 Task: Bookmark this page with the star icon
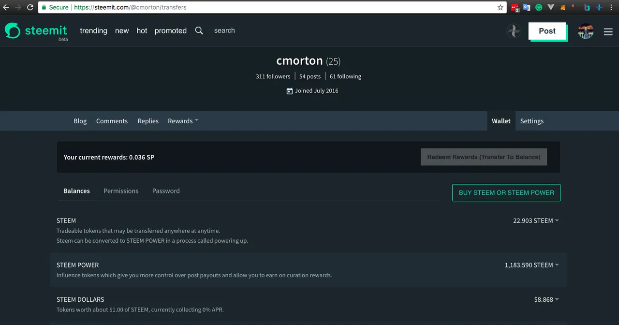[501, 7]
